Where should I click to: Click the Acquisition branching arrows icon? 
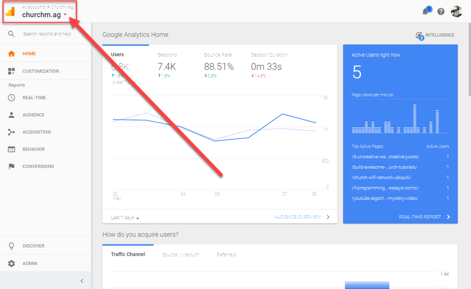[11, 132]
